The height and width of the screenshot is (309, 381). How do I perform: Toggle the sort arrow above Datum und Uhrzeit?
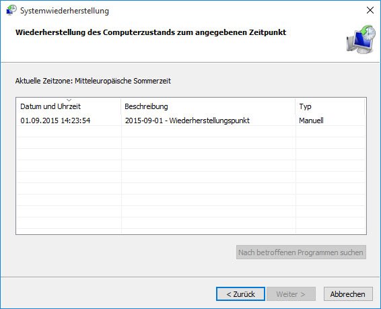(x=69, y=100)
